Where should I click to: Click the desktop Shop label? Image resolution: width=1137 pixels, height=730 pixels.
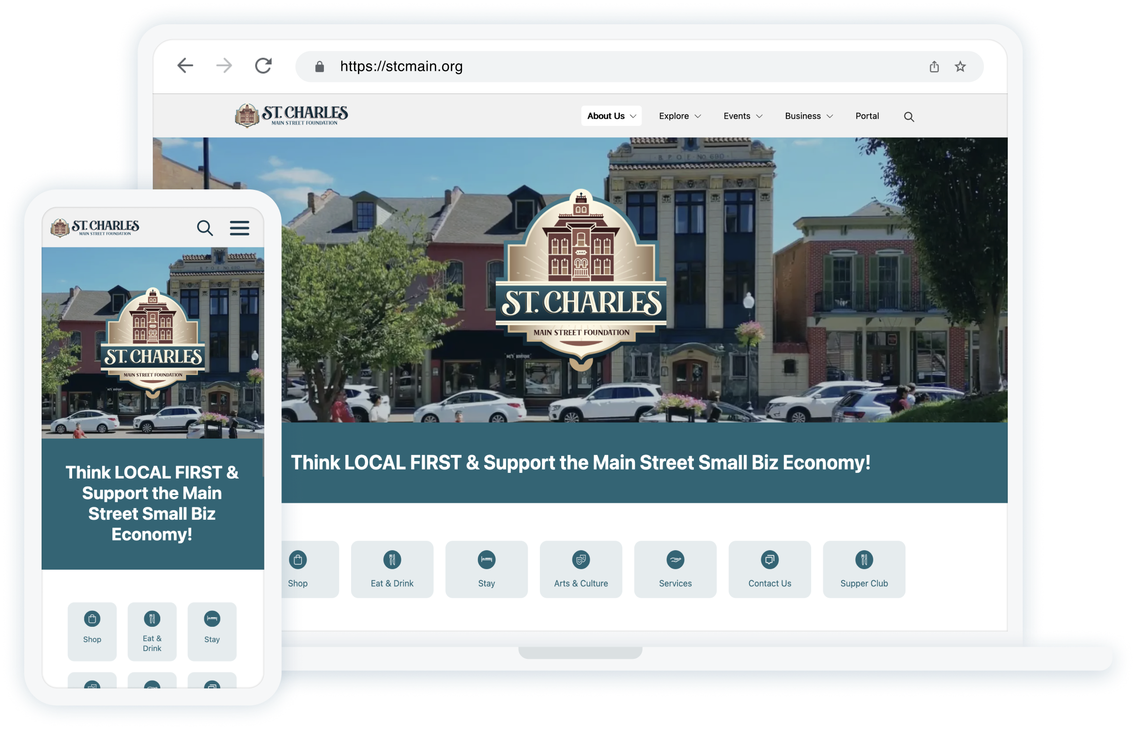click(x=298, y=583)
